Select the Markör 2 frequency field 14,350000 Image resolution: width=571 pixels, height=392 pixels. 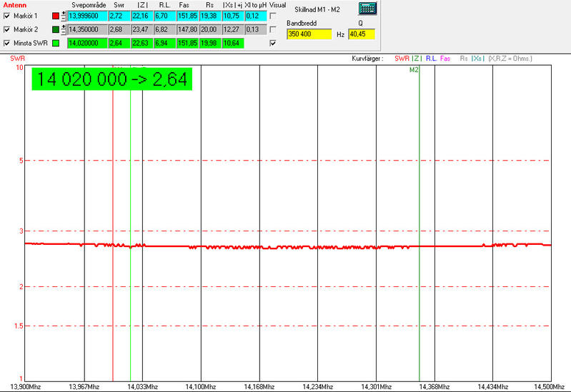pyautogui.click(x=87, y=29)
